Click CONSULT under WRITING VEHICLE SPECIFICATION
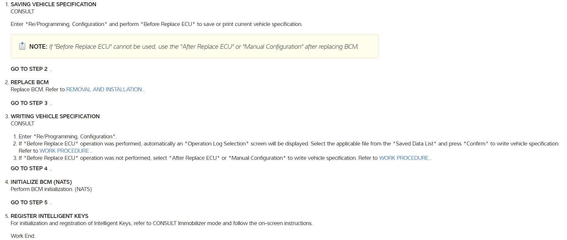Screen dimensions: 567x240 [22, 123]
